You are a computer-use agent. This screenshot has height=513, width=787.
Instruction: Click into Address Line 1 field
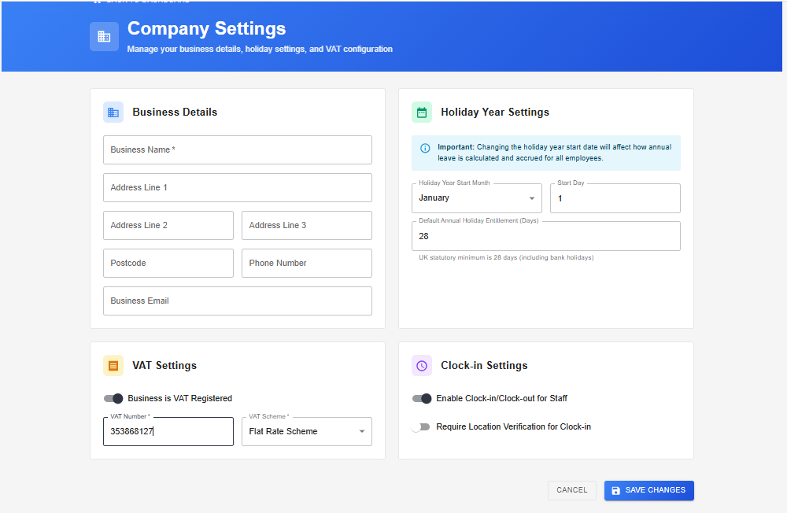click(x=238, y=188)
